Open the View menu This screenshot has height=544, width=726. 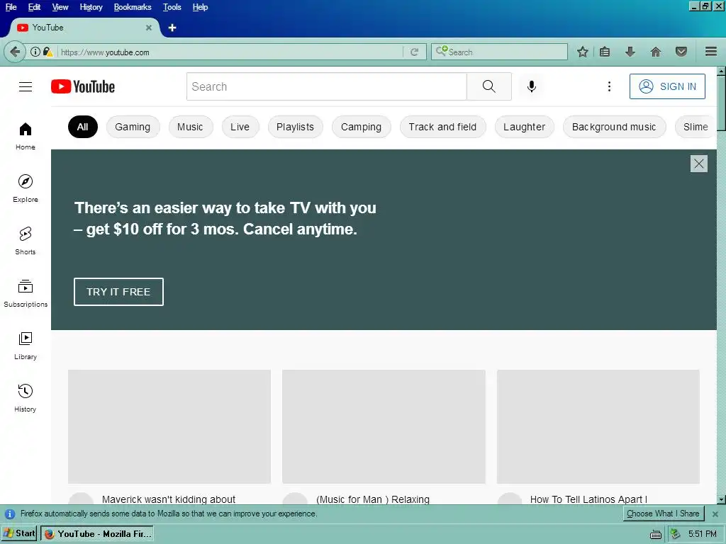(x=60, y=7)
